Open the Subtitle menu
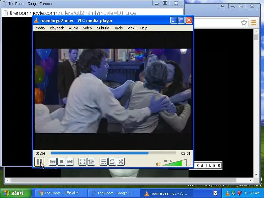 coord(103,28)
